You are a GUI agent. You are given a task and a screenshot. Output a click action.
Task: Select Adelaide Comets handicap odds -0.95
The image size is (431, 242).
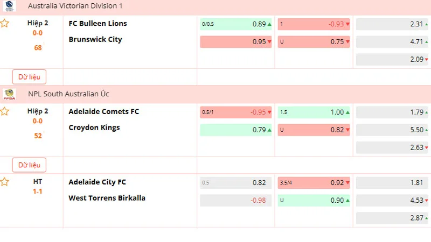tap(237, 112)
